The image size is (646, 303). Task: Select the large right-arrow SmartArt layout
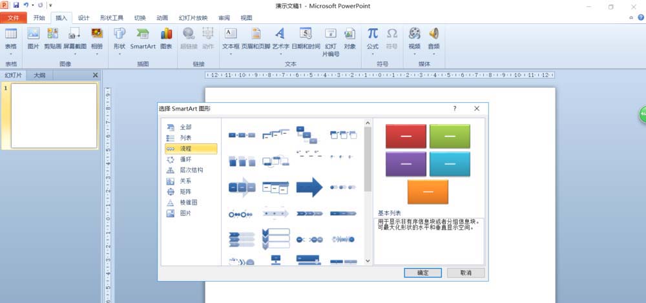pos(309,187)
